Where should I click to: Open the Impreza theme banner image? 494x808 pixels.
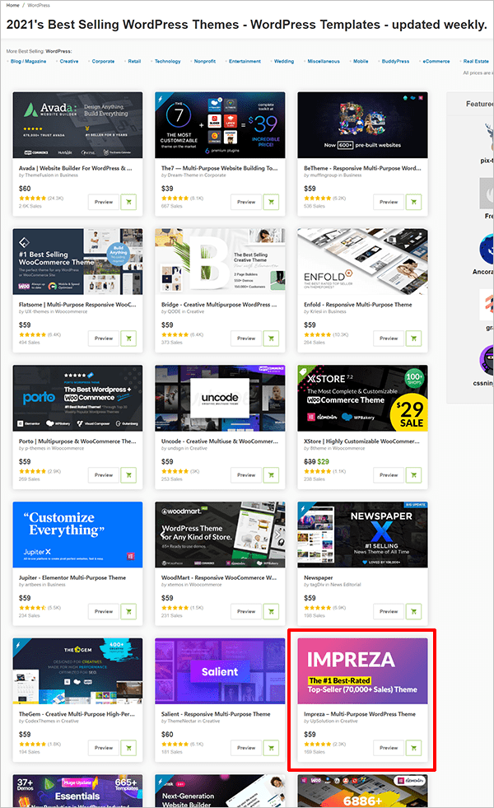(x=362, y=671)
